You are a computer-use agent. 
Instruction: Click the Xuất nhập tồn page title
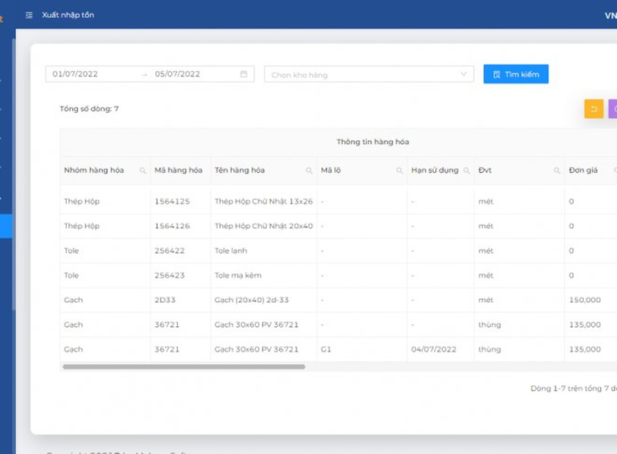[68, 15]
